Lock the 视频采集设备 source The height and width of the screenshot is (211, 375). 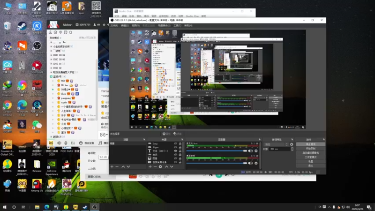[180, 162]
